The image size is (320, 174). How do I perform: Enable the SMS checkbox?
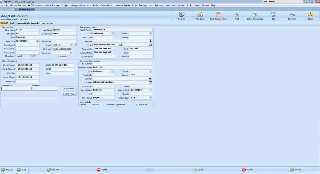pos(30,56)
